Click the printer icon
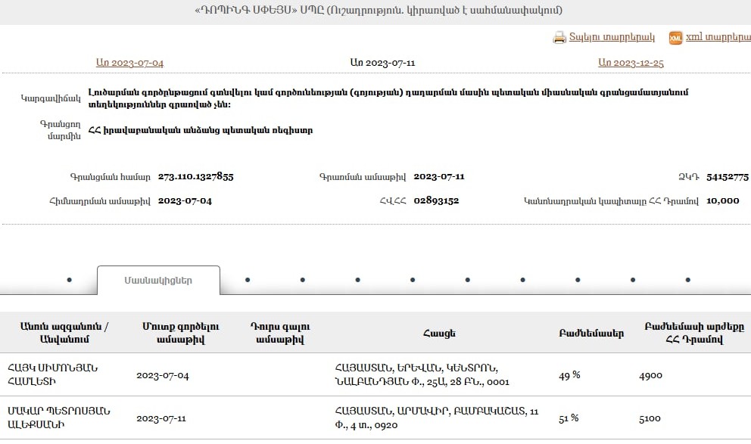Image resolution: width=751 pixels, height=444 pixels. 559,38
